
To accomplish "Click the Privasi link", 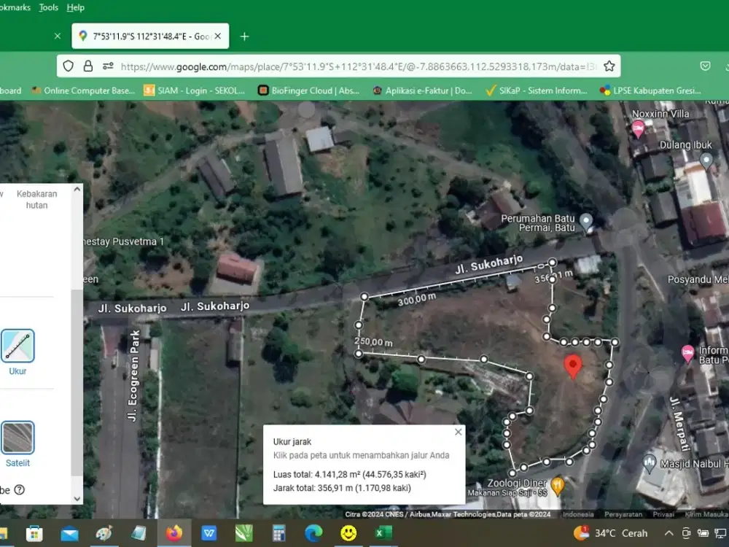I will (x=663, y=514).
